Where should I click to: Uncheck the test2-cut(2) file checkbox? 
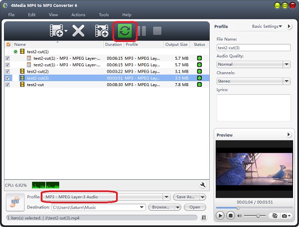pos(7,71)
